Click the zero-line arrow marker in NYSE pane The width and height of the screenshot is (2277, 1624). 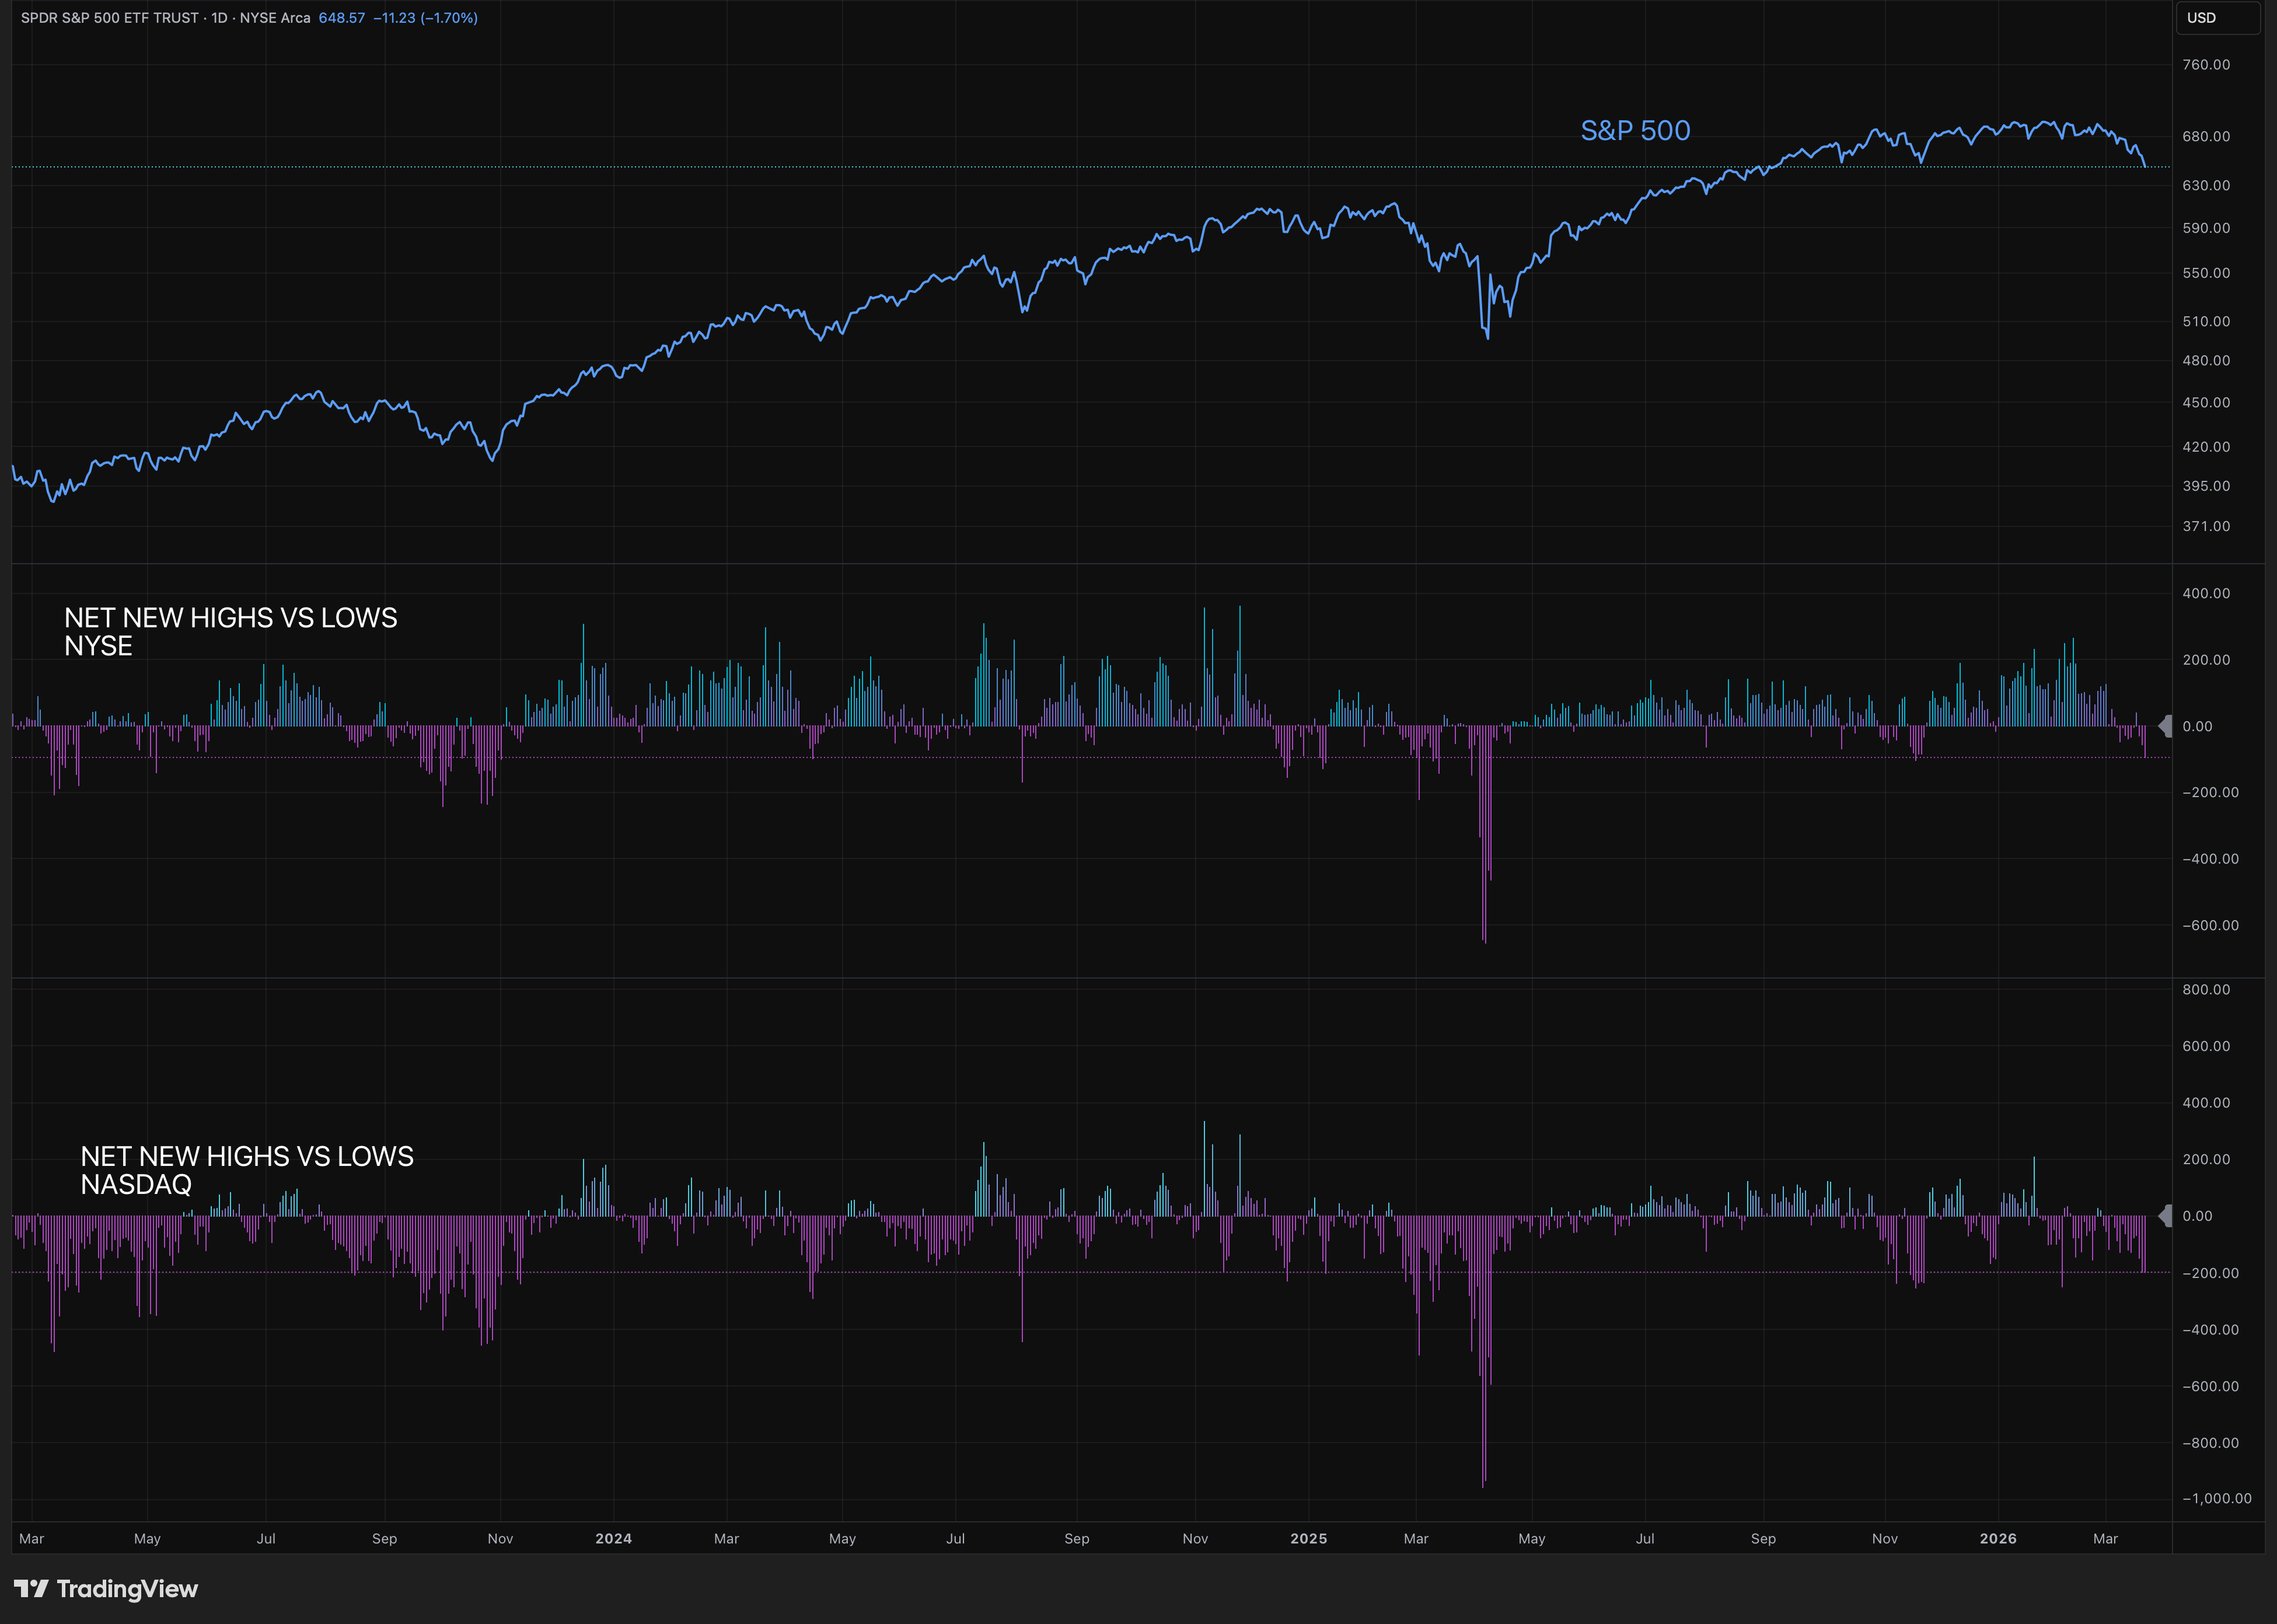pyautogui.click(x=2165, y=726)
